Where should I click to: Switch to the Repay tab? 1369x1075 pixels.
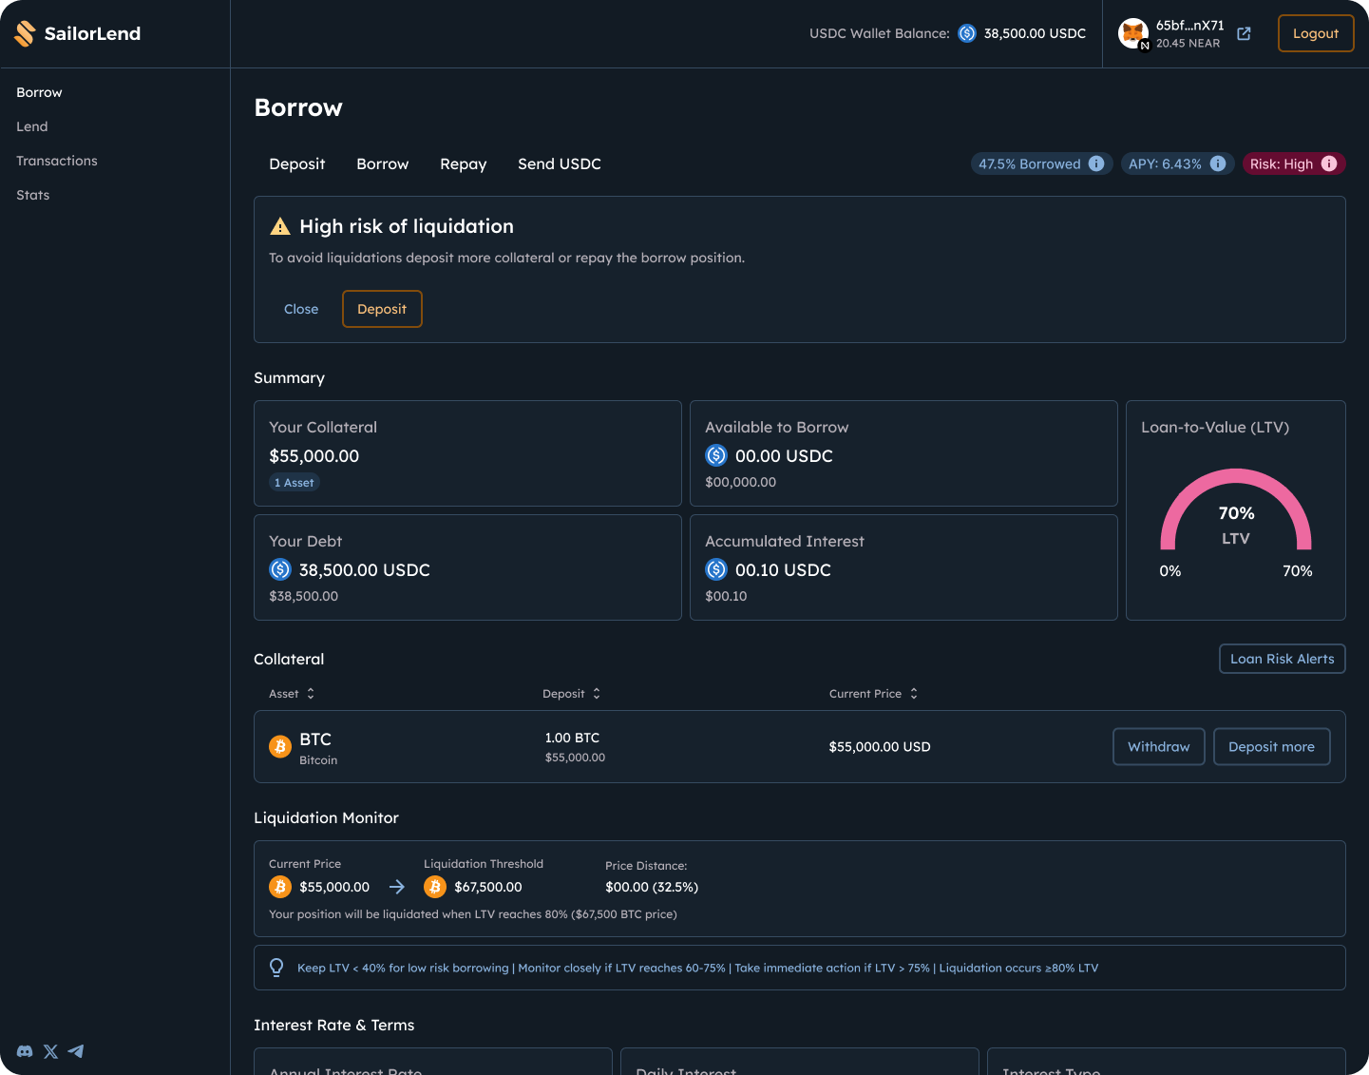pyautogui.click(x=463, y=164)
